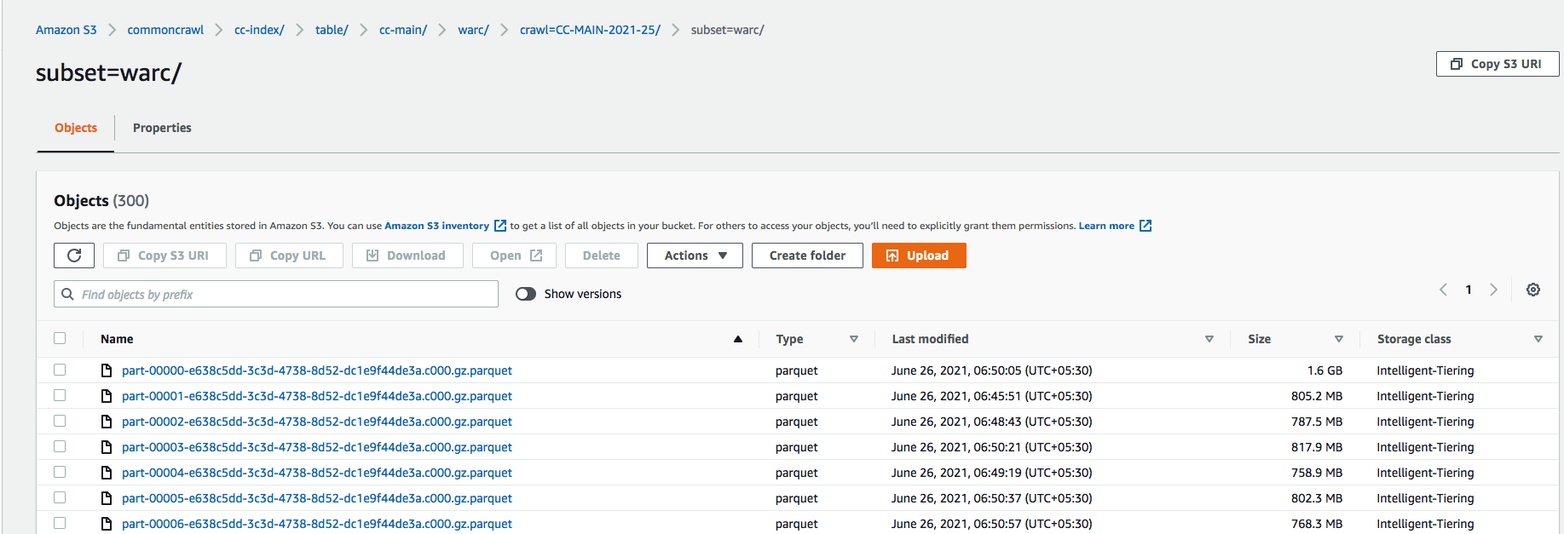Navigate to Amazon S3 breadcrumb
This screenshot has width=1564, height=534.
point(66,30)
